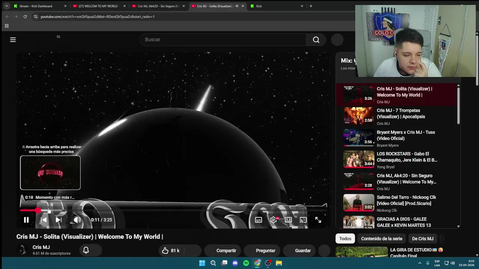Open the more actions button after Guardar

(324, 251)
